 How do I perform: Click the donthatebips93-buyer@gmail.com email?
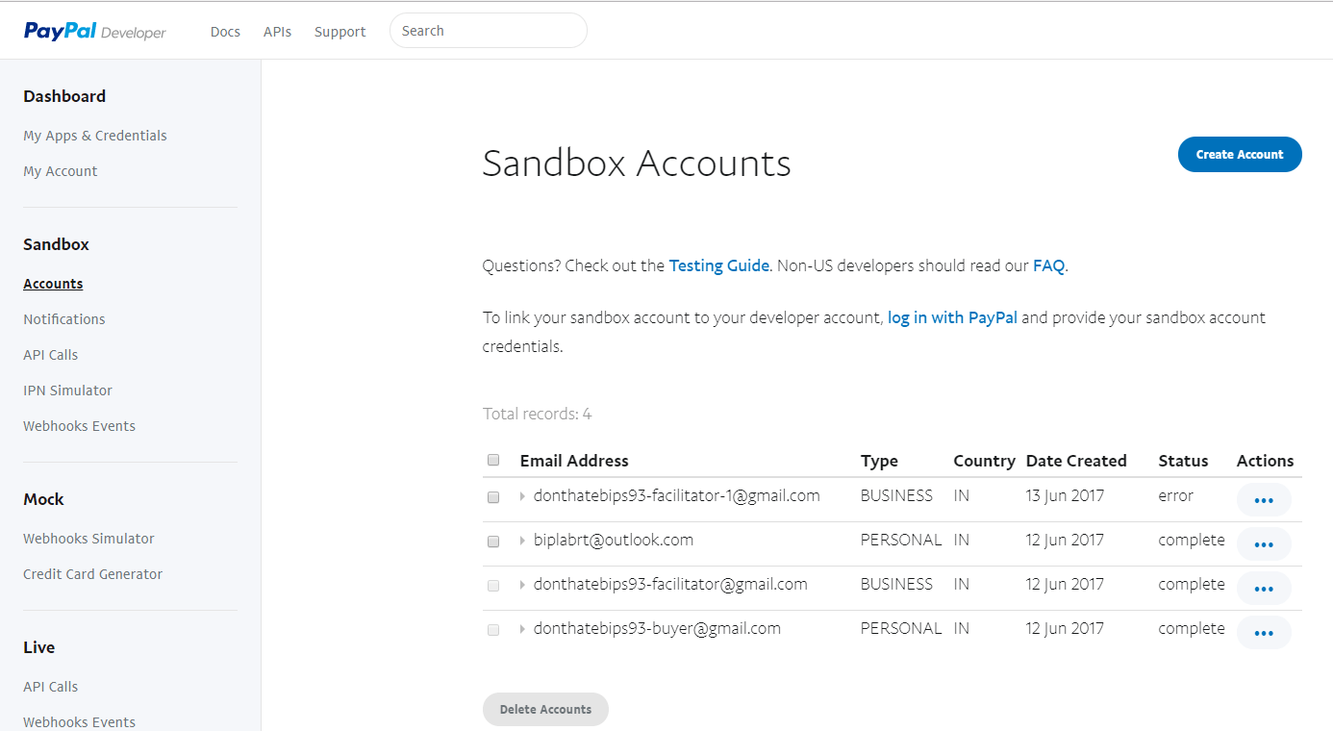click(657, 629)
